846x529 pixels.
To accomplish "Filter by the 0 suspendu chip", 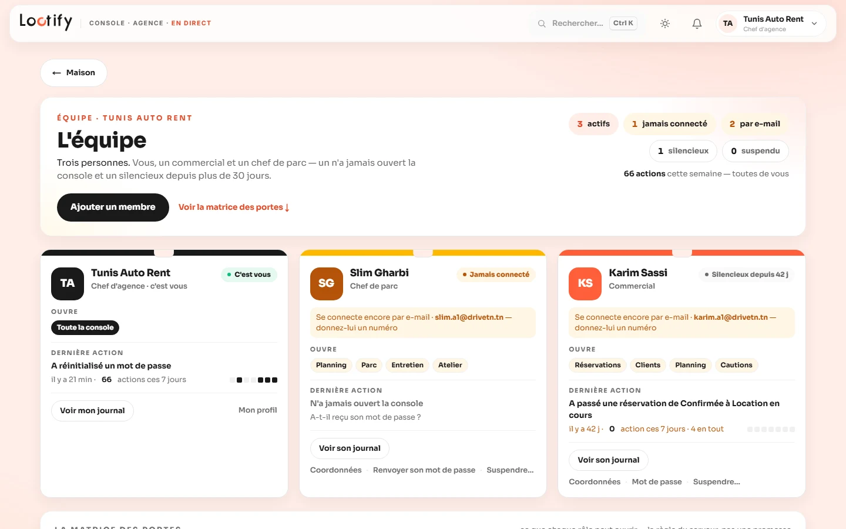I will (x=756, y=151).
